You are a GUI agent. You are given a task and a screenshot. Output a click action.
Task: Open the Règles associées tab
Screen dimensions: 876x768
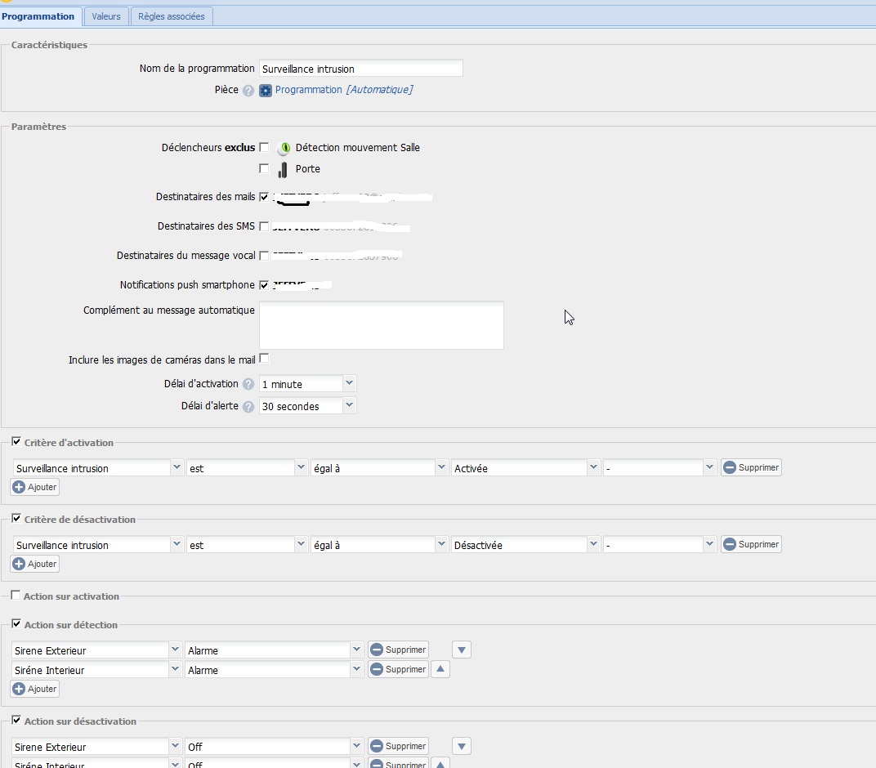click(172, 16)
